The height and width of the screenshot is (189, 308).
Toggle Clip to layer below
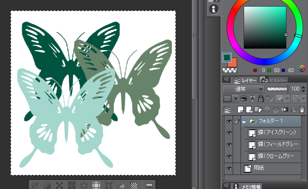coord(244,98)
